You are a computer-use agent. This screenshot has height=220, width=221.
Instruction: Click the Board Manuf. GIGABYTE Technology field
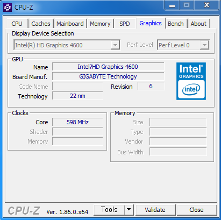(x=108, y=76)
